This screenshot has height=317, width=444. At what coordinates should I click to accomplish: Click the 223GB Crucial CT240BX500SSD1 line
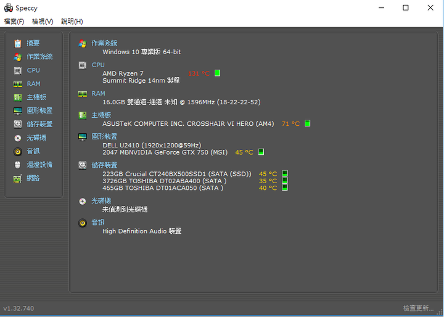(x=177, y=174)
